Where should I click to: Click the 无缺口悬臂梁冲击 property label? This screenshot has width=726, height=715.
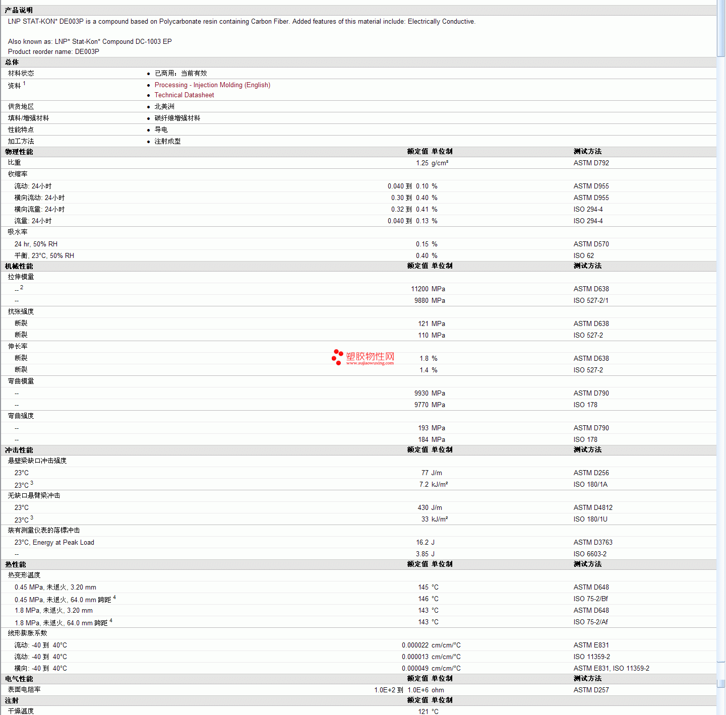[34, 496]
